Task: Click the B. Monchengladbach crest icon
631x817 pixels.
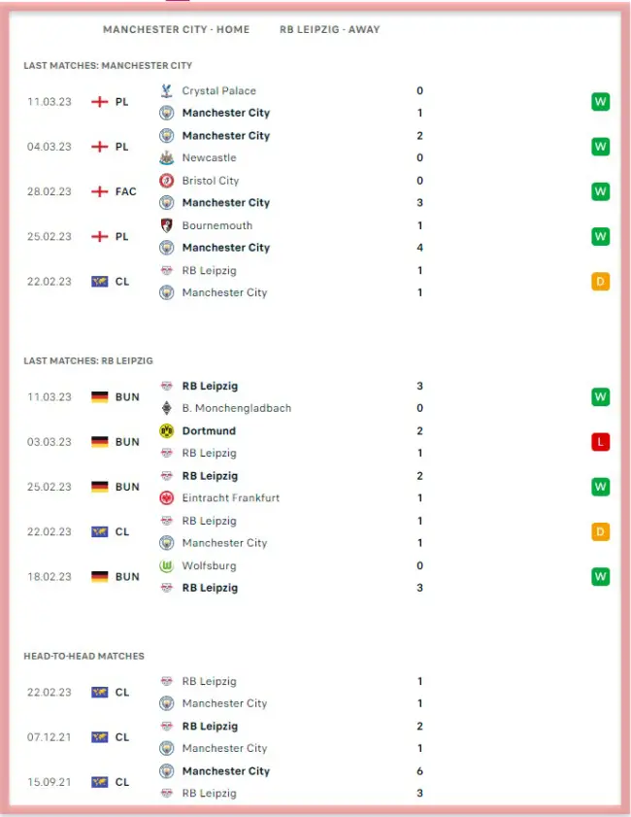Action: click(166, 408)
